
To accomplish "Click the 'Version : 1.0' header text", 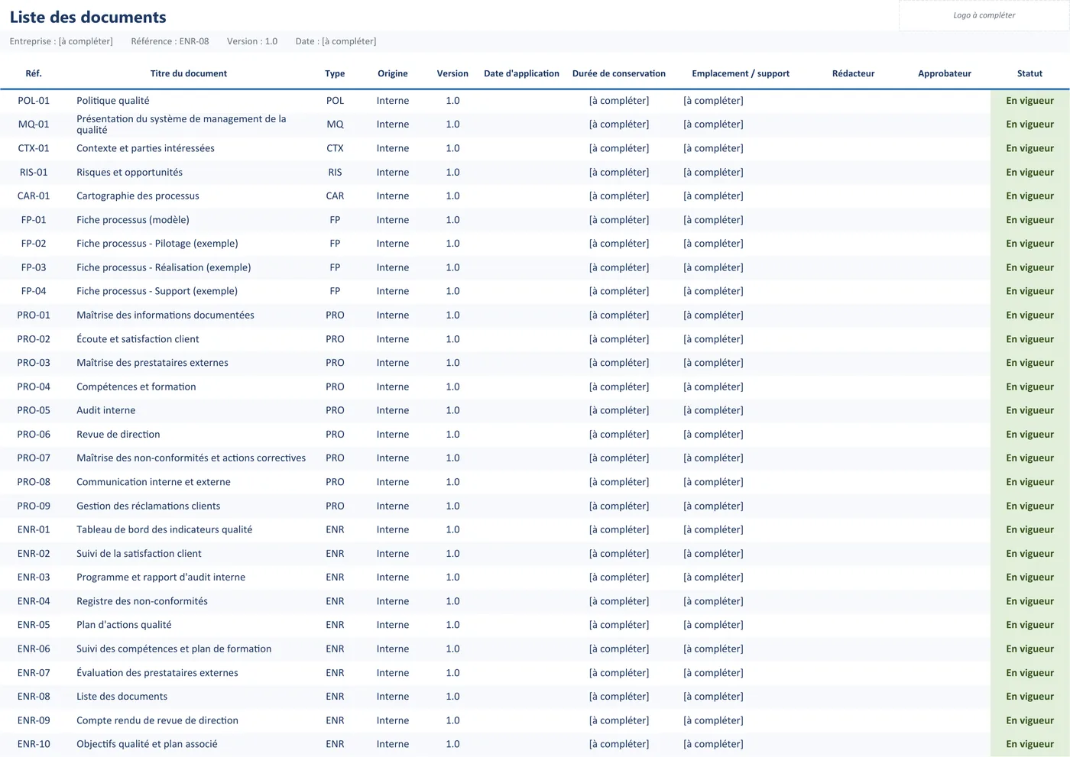I will click(252, 41).
